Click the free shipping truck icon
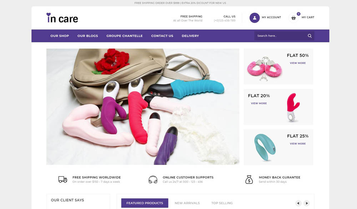The width and height of the screenshot is (357, 209). tap(62, 179)
